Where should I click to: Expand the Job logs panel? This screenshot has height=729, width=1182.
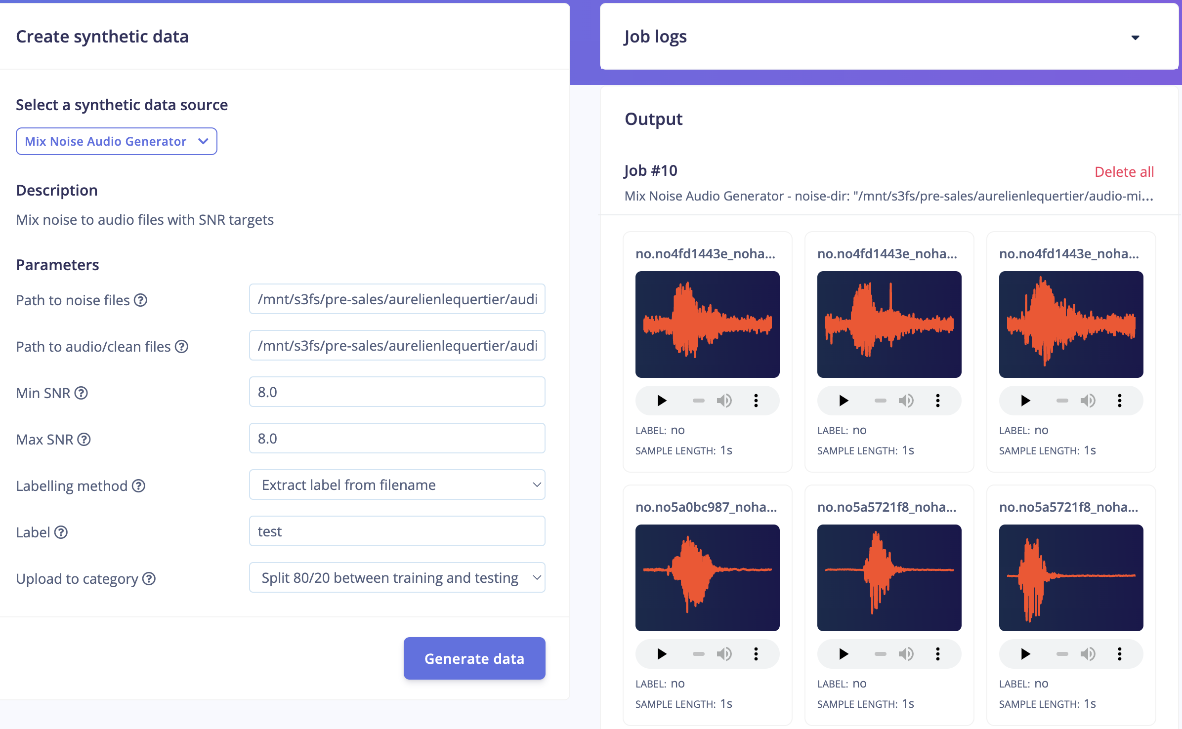coord(1135,38)
